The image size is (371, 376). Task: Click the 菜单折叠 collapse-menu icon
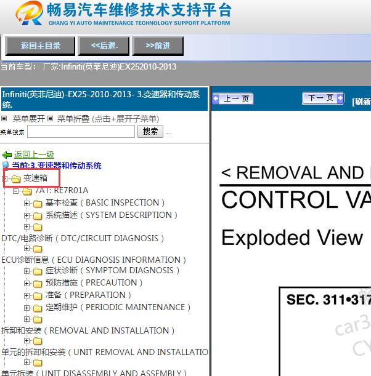point(50,118)
